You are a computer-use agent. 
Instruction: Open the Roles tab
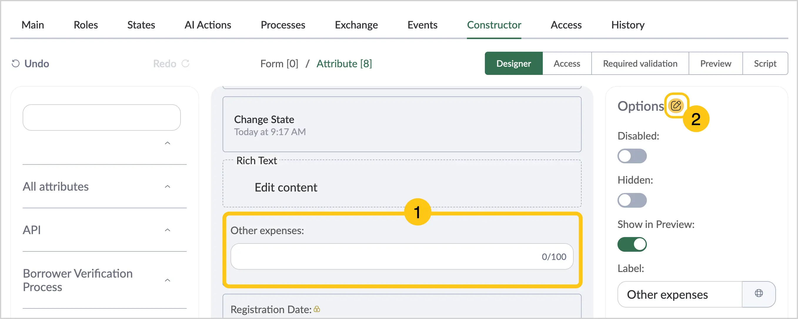pos(86,25)
